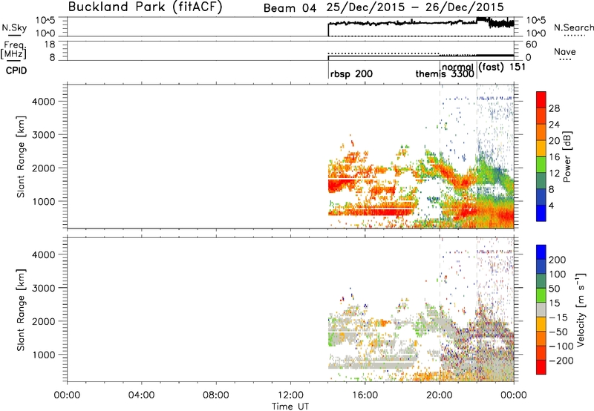Click the 'Time UT' axis title
Image resolution: width=594 pixels, height=411 pixels.
pos(290,407)
